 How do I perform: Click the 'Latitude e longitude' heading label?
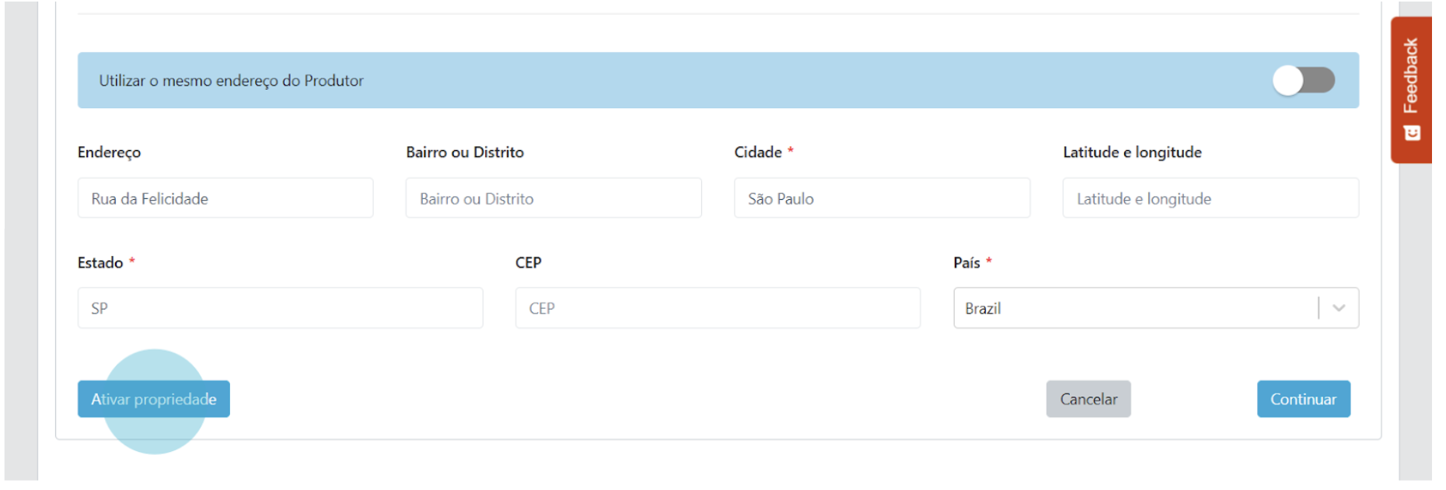coord(1132,152)
